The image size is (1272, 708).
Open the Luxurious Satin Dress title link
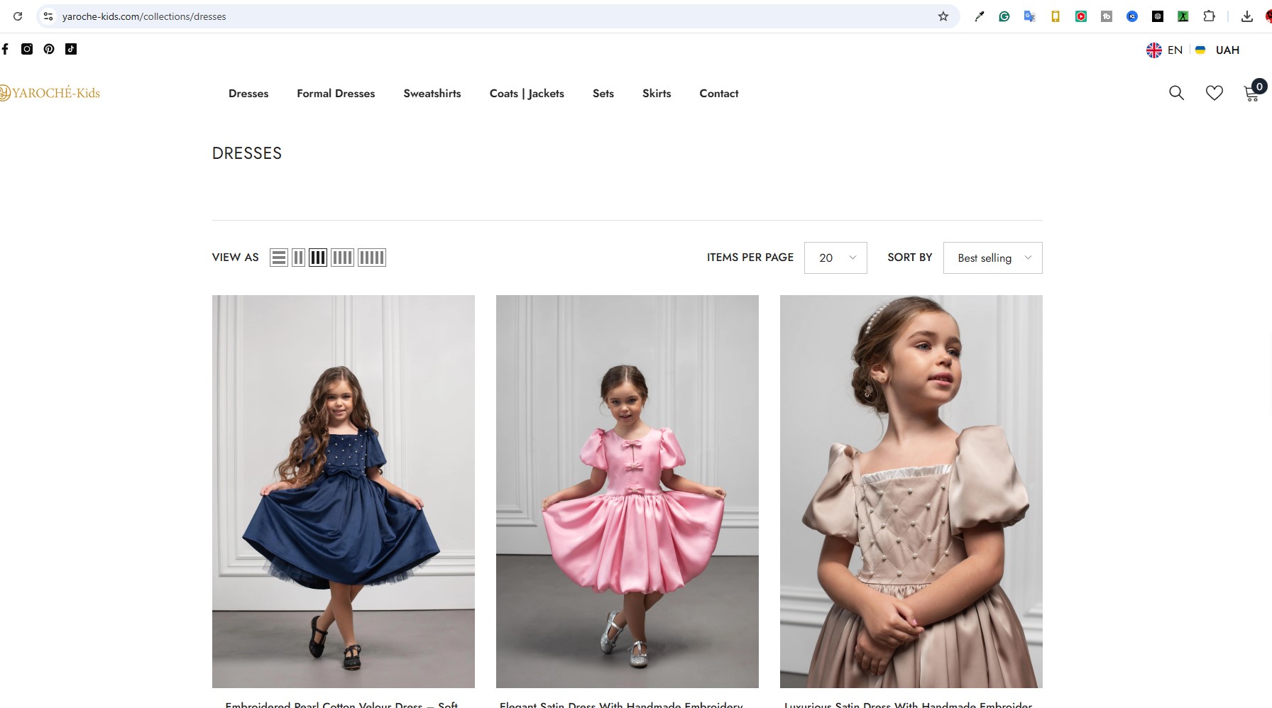click(x=909, y=704)
